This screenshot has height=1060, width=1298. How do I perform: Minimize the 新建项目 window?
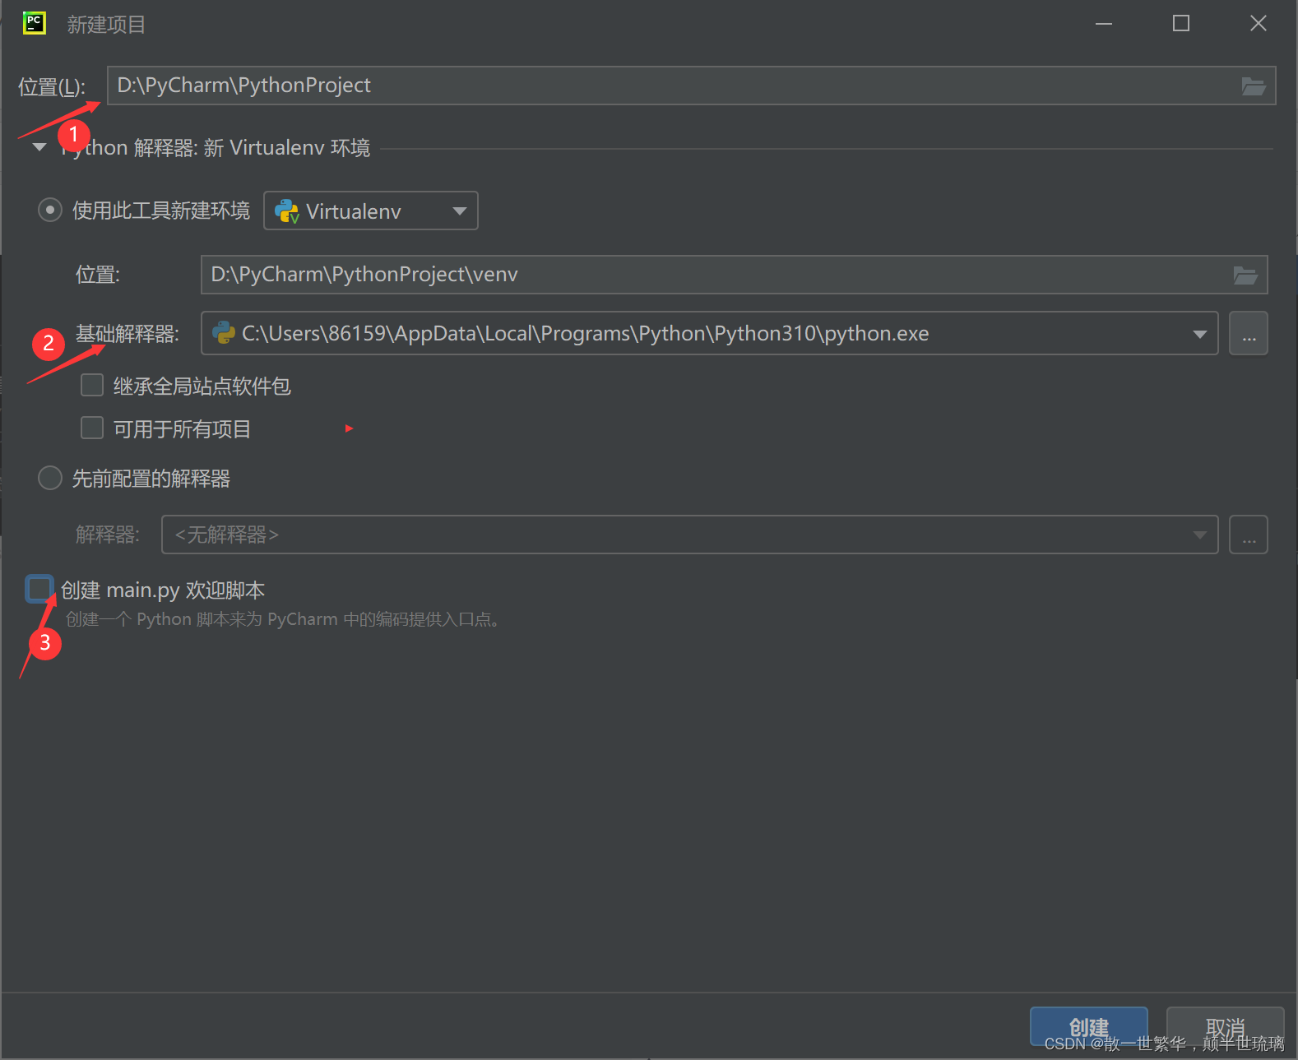tap(1104, 24)
